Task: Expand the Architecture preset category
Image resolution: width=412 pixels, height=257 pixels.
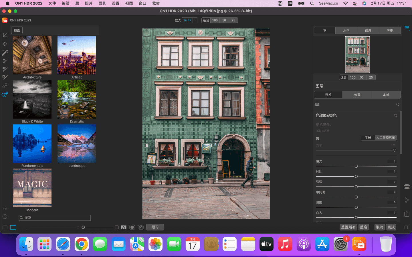Action: click(x=32, y=55)
